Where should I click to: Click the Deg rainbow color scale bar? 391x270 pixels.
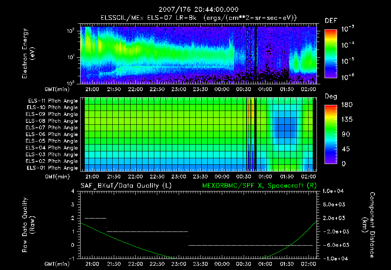pyautogui.click(x=331, y=134)
